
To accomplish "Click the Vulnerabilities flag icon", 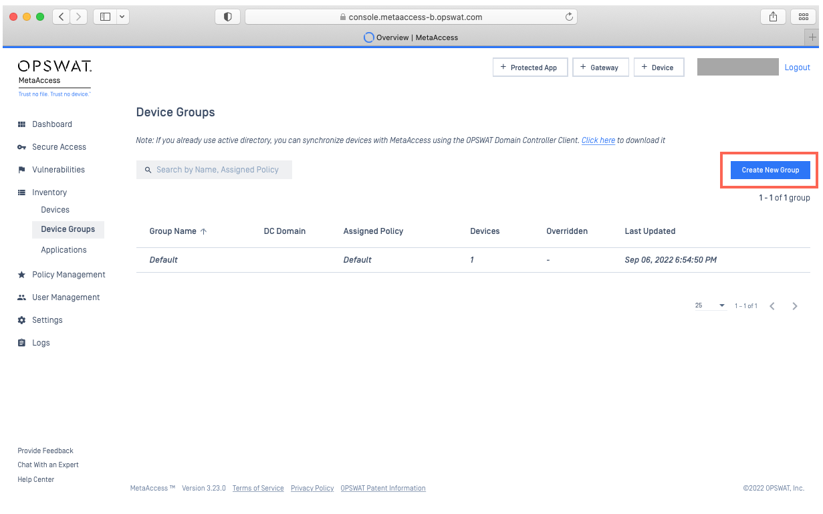I will click(21, 170).
